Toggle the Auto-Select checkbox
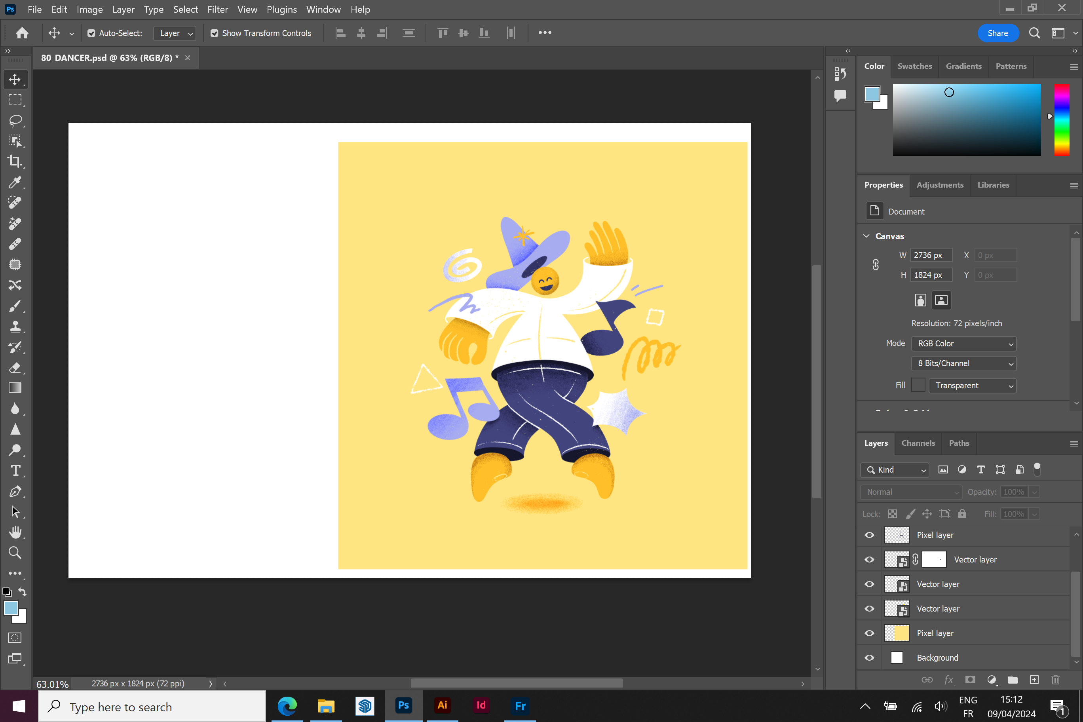Screen dimensions: 1083x722 pos(91,33)
